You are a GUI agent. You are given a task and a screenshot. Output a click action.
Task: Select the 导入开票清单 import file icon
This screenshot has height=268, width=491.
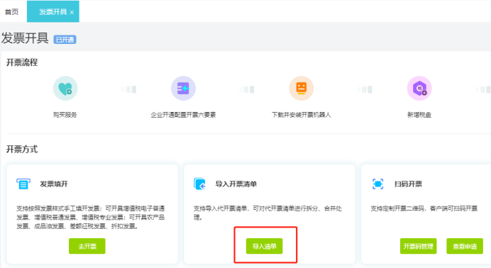pos(200,184)
